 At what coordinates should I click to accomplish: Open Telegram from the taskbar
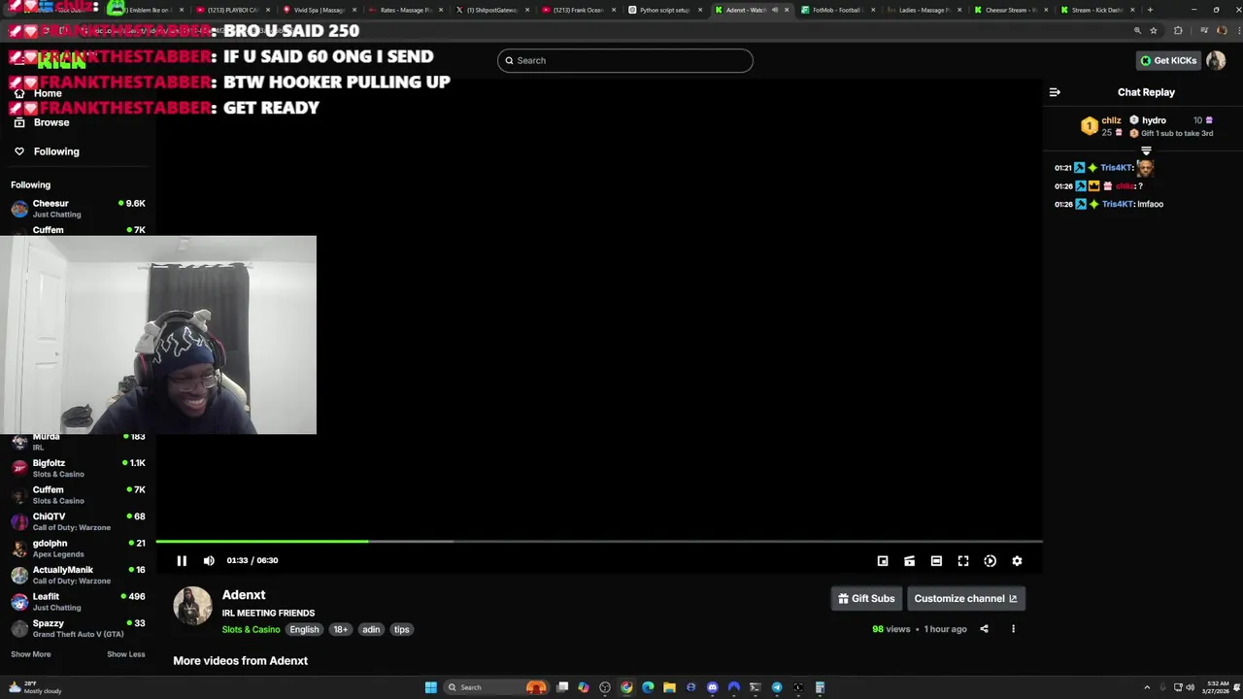tap(777, 687)
